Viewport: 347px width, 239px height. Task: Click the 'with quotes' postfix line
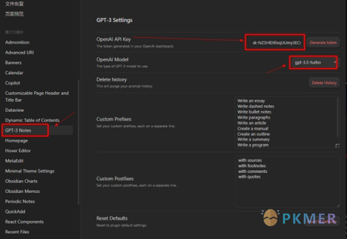[249, 177]
